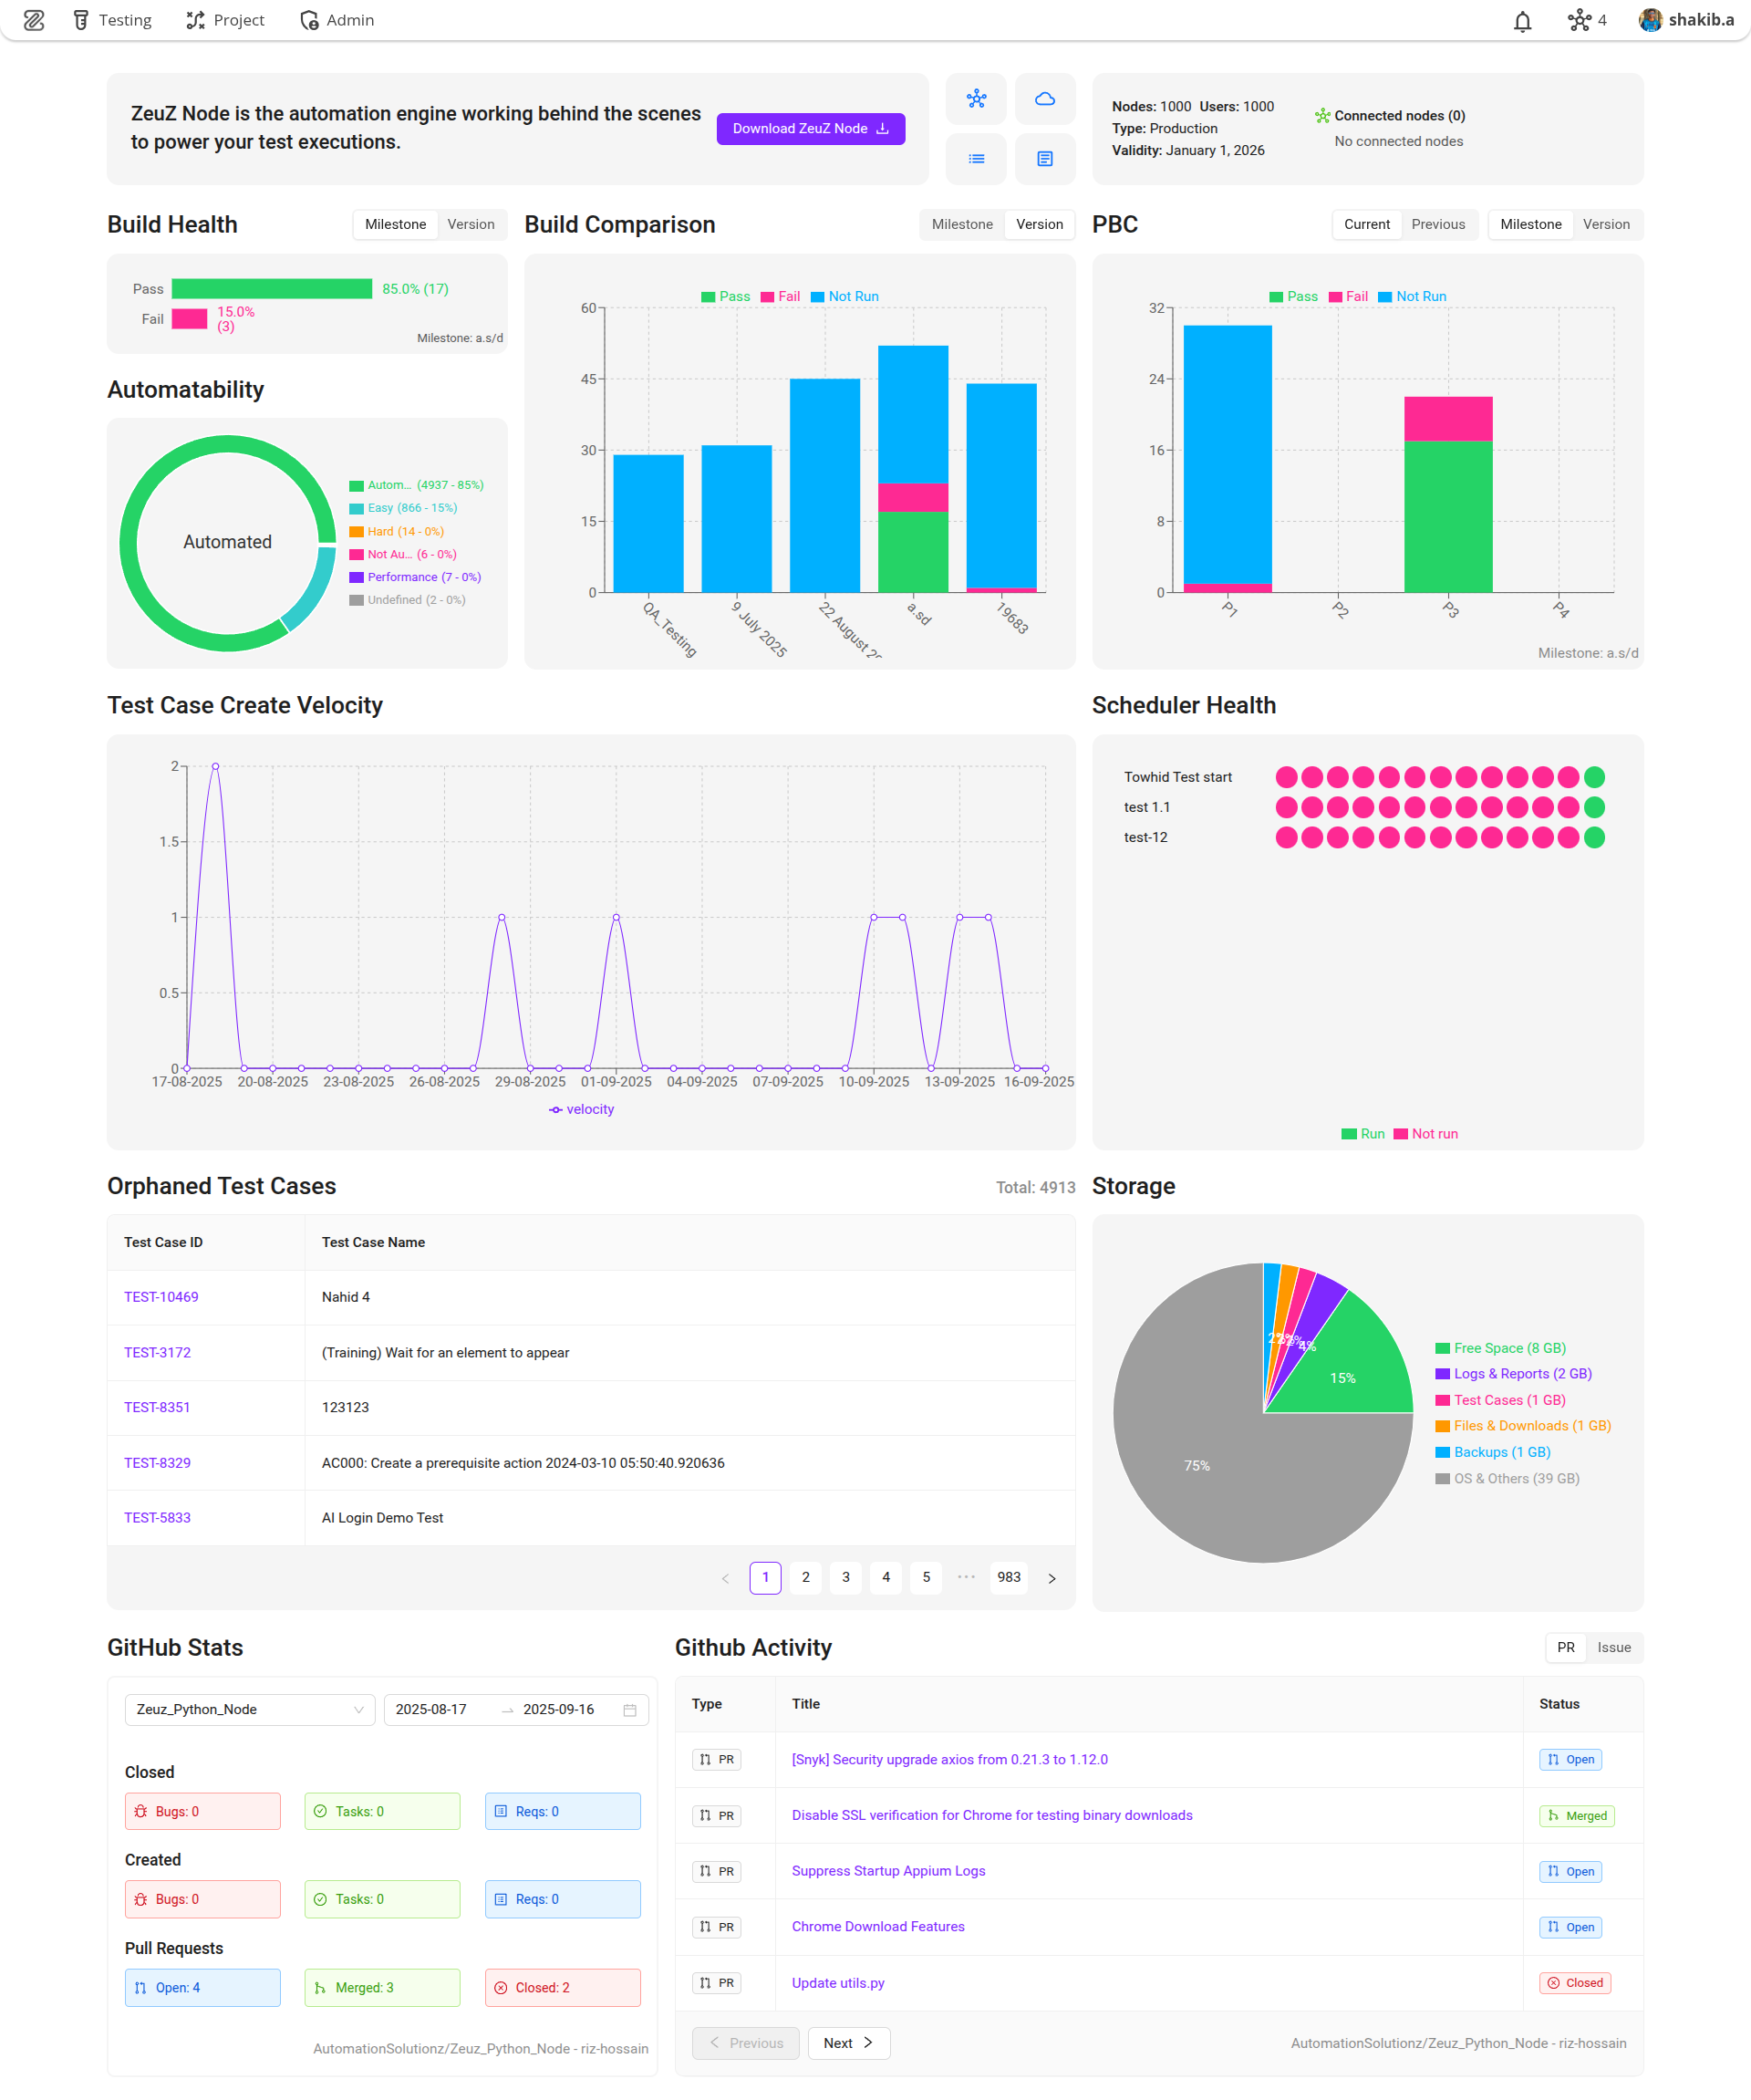
Task: Switch PBC to the Previous build
Action: click(1437, 224)
